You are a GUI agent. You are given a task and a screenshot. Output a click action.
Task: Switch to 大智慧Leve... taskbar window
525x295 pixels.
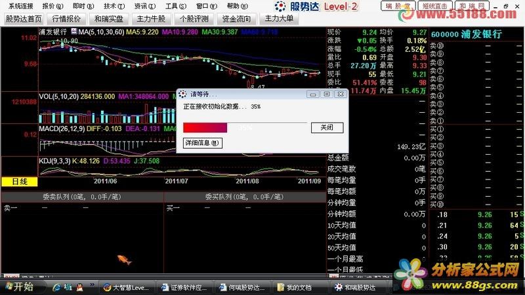(x=126, y=287)
